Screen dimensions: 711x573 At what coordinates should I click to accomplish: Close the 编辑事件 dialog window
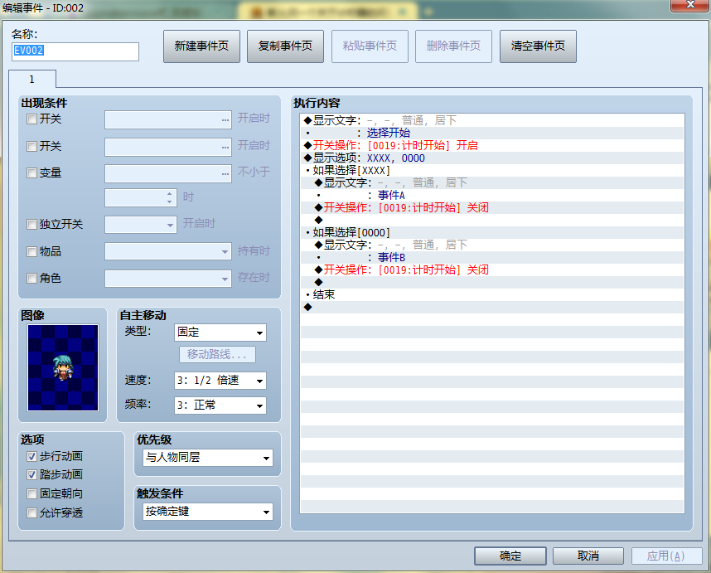point(689,5)
